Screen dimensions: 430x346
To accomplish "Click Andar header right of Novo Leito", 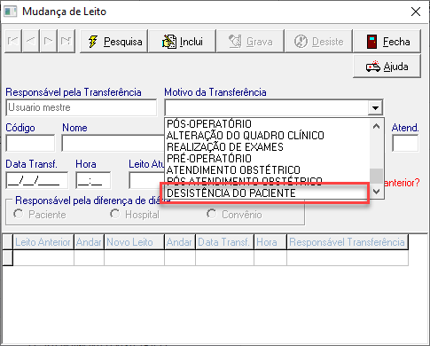I will click(180, 242).
